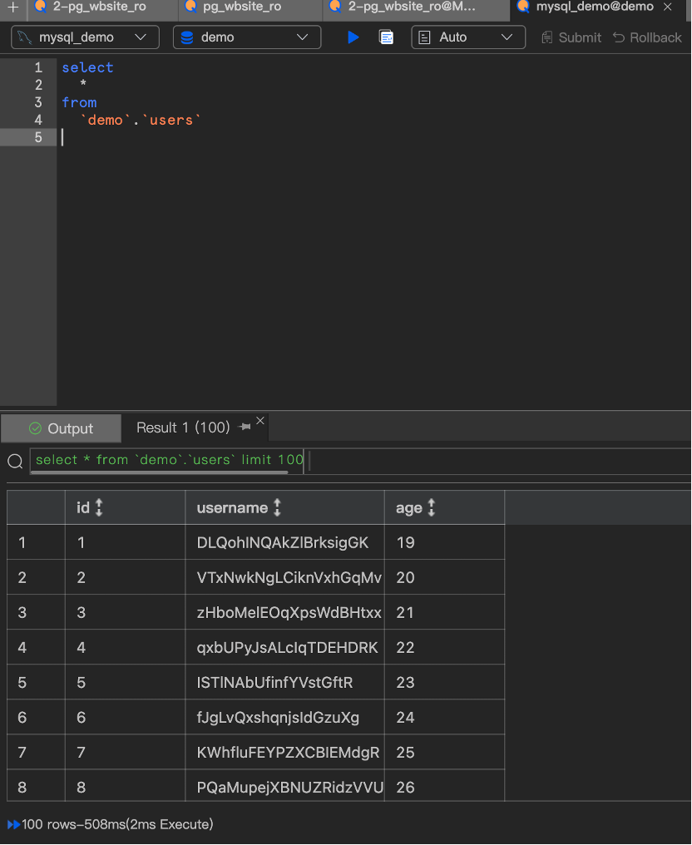Add a new query tab with plus icon
Screen dimensions: 692x845
(13, 7)
